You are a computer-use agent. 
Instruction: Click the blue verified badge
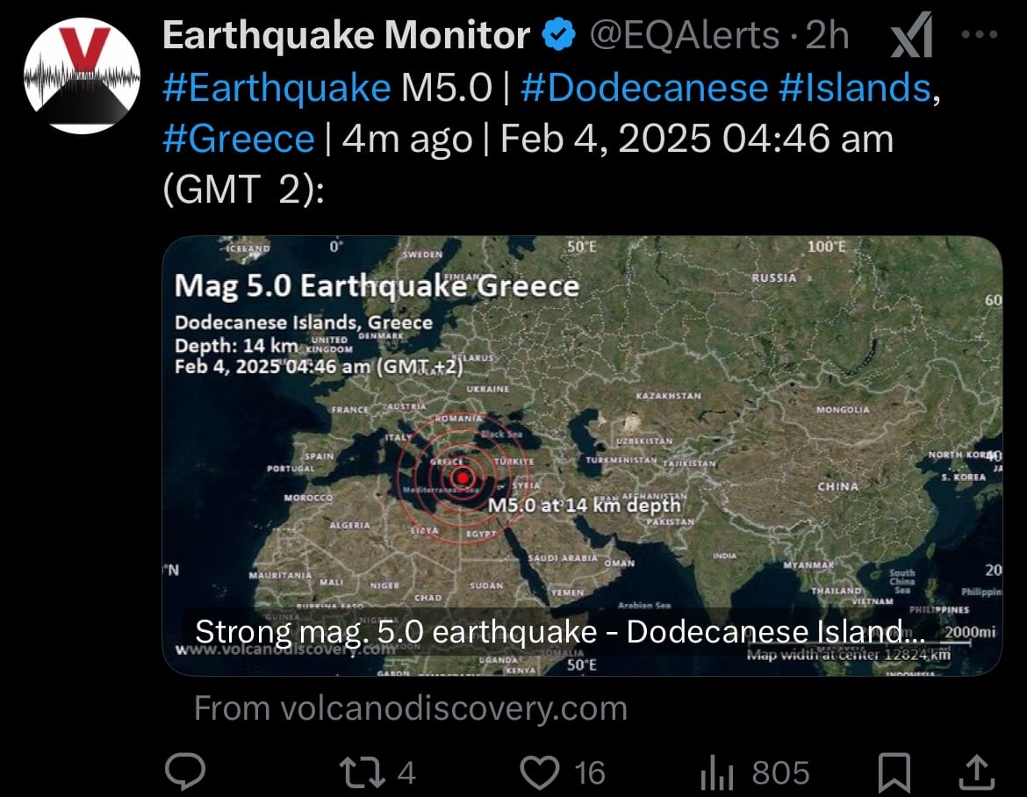558,35
